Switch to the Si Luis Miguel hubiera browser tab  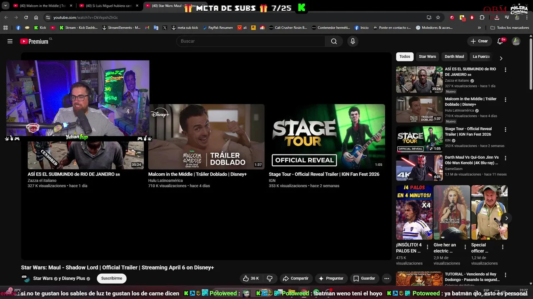tap(108, 6)
